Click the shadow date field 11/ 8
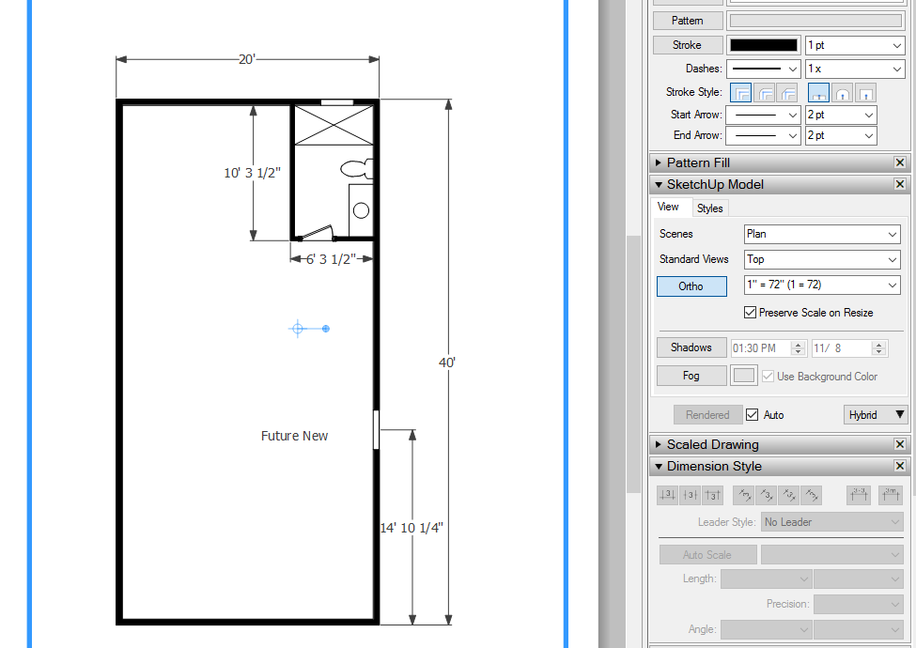The image size is (916, 648). [x=842, y=348]
